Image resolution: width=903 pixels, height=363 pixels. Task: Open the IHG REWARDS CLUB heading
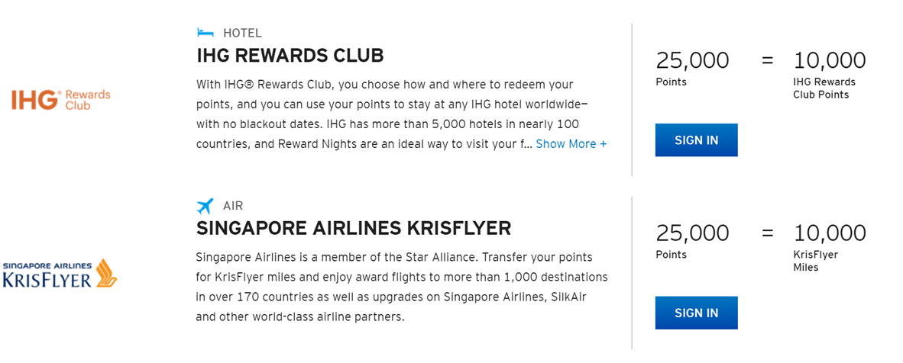(290, 56)
